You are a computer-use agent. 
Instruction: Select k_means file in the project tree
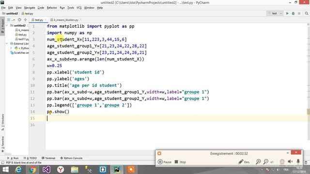coord(22,30)
